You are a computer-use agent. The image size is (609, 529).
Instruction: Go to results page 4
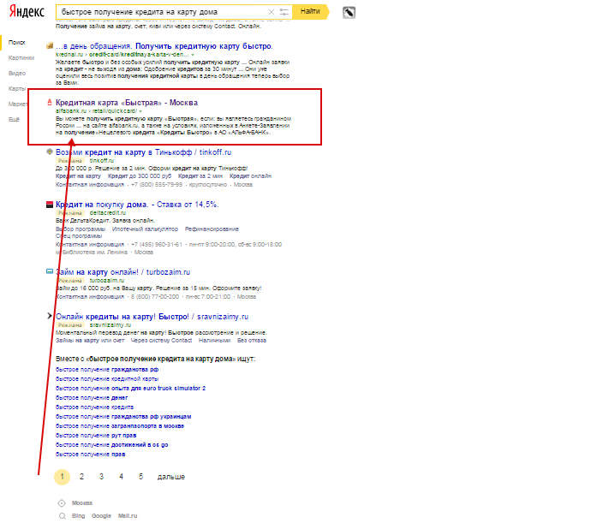tap(121, 477)
